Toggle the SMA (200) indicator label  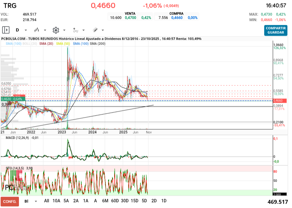pyautogui.click(x=98, y=44)
